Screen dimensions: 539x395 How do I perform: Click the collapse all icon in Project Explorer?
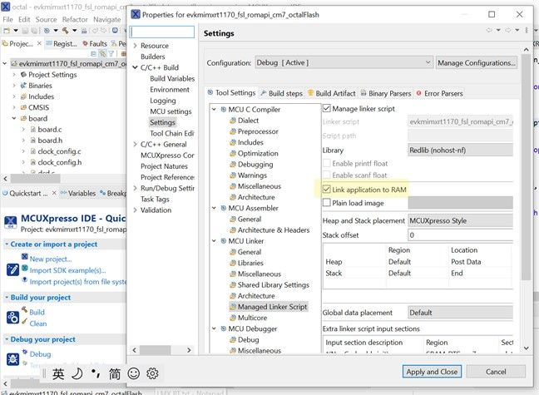click(93, 53)
